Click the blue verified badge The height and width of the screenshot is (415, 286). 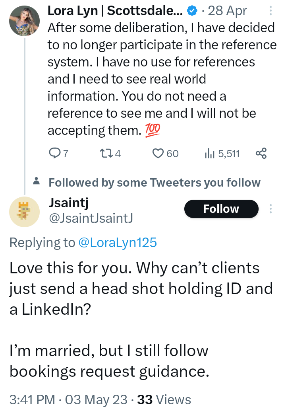[192, 11]
